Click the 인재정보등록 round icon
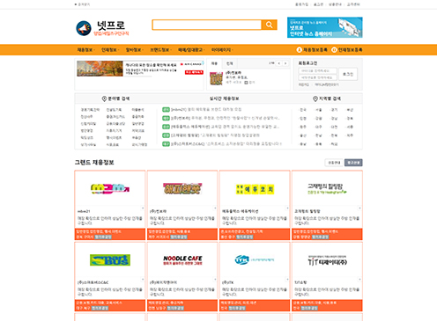 tap(334, 50)
